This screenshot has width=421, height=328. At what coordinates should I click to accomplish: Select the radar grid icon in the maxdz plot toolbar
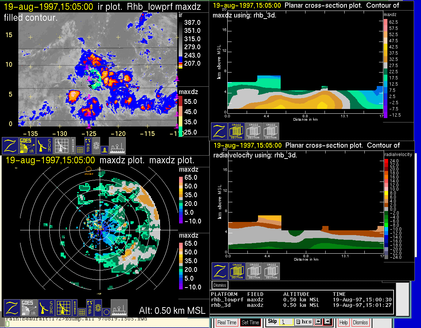[x=64, y=308]
